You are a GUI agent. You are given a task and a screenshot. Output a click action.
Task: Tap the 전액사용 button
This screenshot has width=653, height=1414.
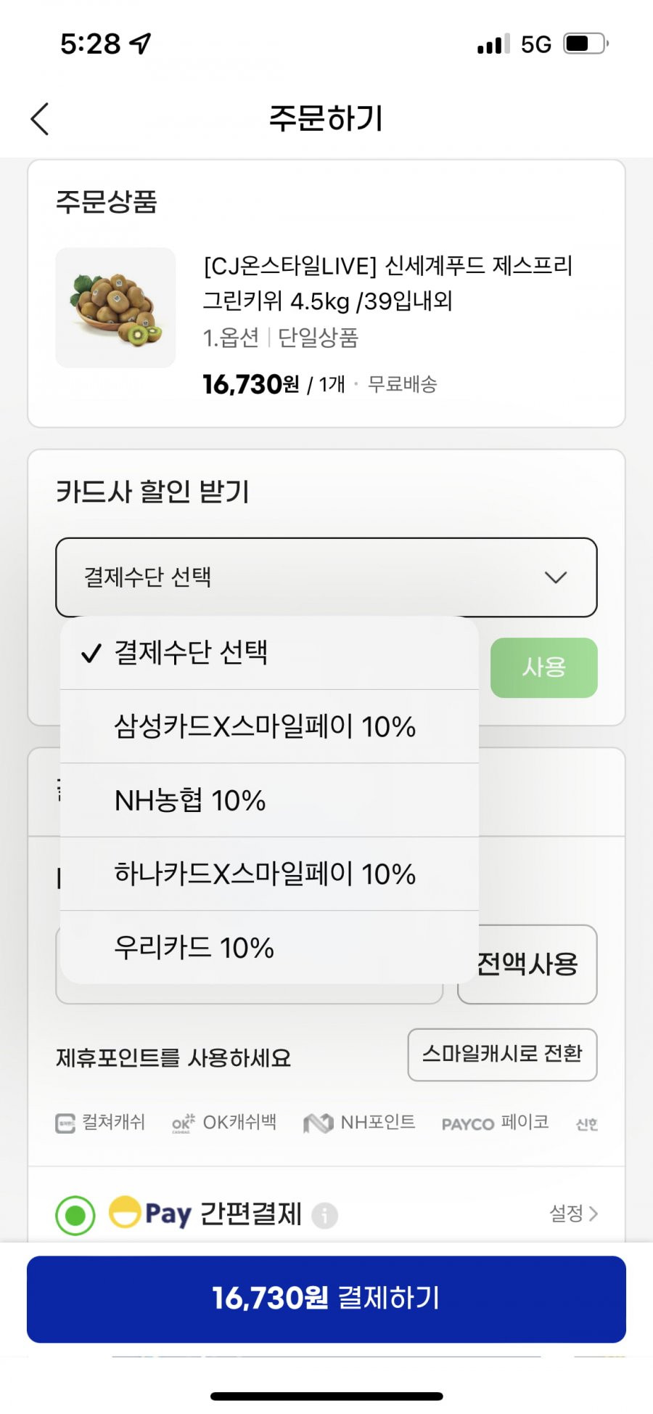tap(527, 964)
